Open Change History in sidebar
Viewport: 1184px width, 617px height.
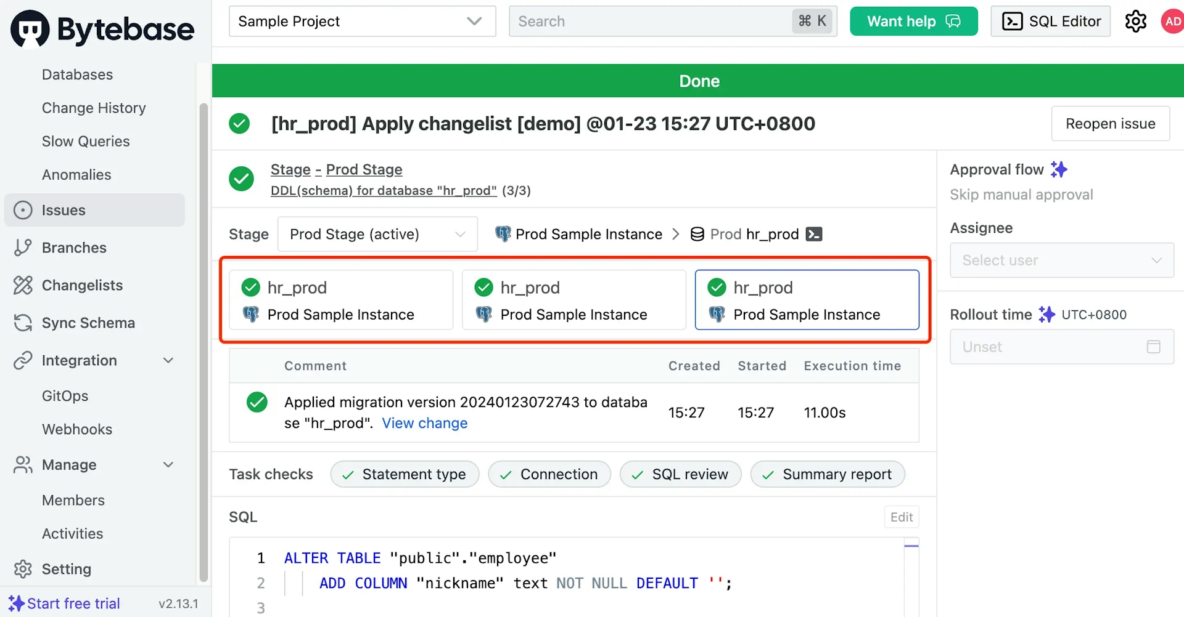[x=94, y=108]
